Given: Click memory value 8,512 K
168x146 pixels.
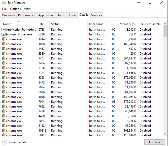Looking at the screenshot, I should point(131,30).
